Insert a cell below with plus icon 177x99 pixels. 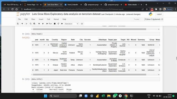point(22,24)
